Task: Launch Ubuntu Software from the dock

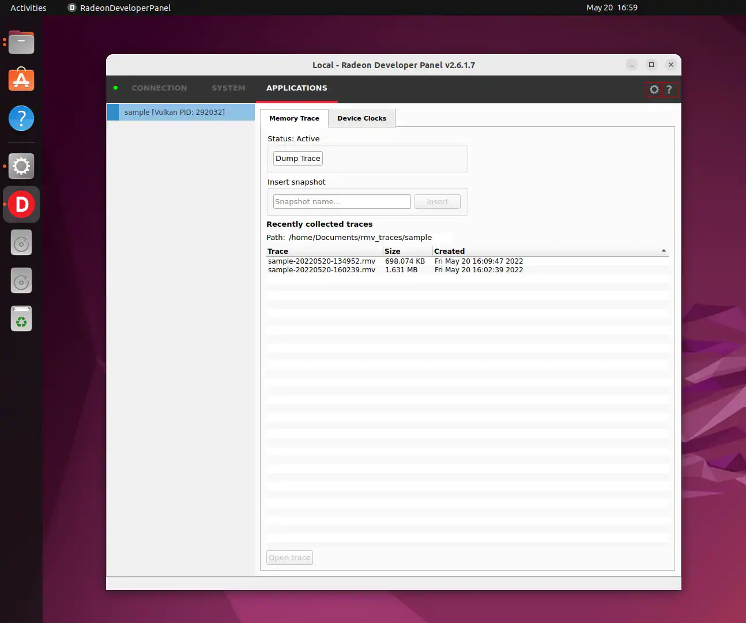Action: tap(21, 80)
